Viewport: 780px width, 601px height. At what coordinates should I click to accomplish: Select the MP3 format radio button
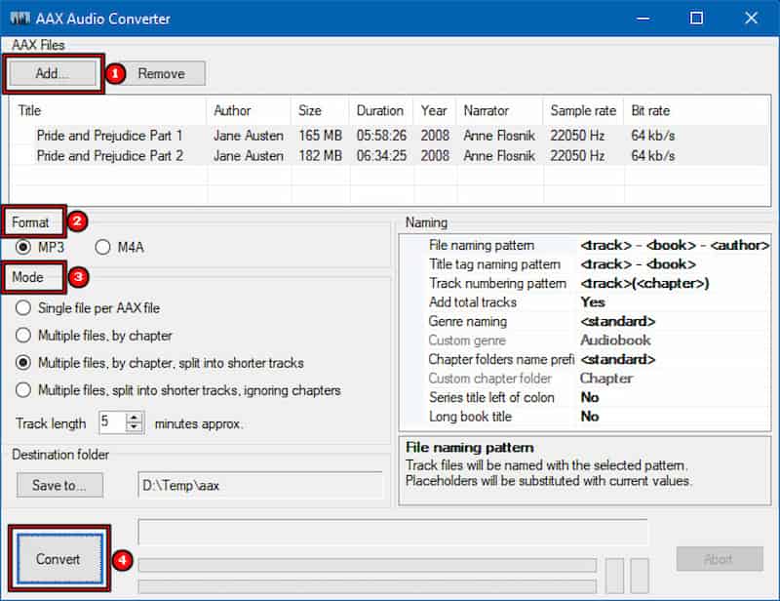22,247
